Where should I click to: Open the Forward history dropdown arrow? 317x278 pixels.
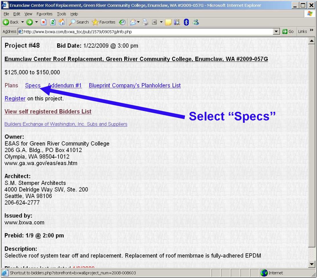36,22
